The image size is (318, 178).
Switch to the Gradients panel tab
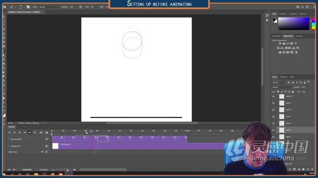point(293,14)
